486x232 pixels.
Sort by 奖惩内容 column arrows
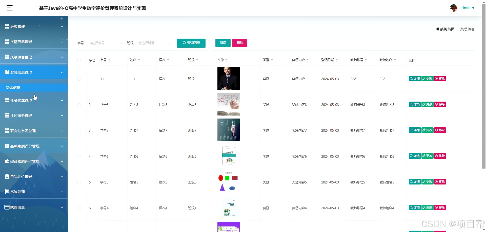click(x=307, y=60)
